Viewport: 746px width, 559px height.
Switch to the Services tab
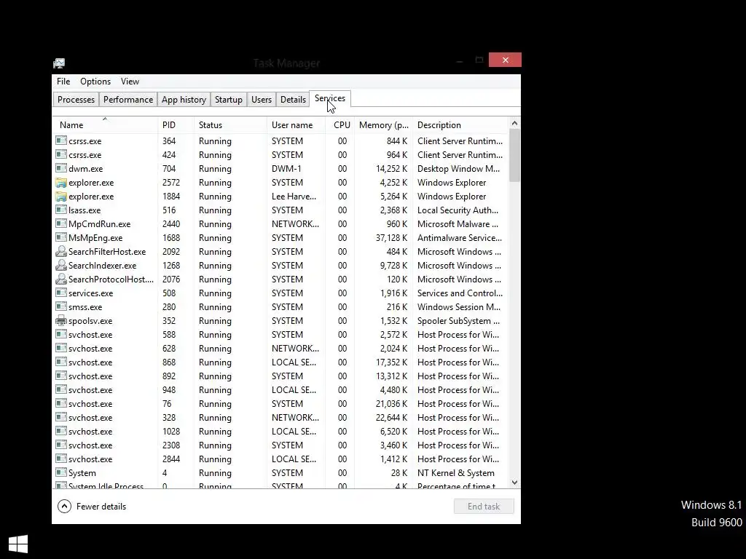[x=330, y=98]
